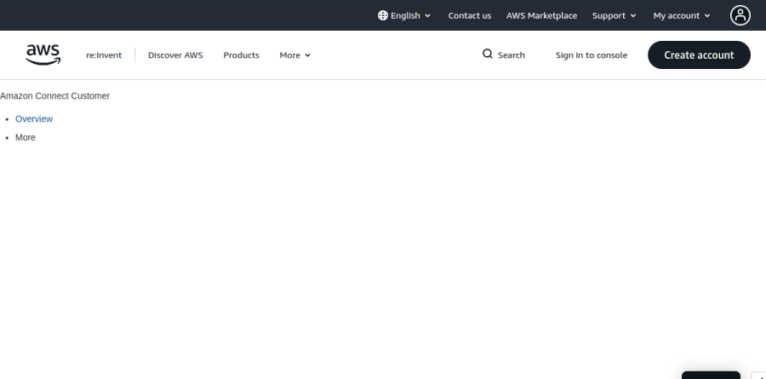The image size is (766, 379).
Task: Click the Create account button
Action: coord(699,55)
